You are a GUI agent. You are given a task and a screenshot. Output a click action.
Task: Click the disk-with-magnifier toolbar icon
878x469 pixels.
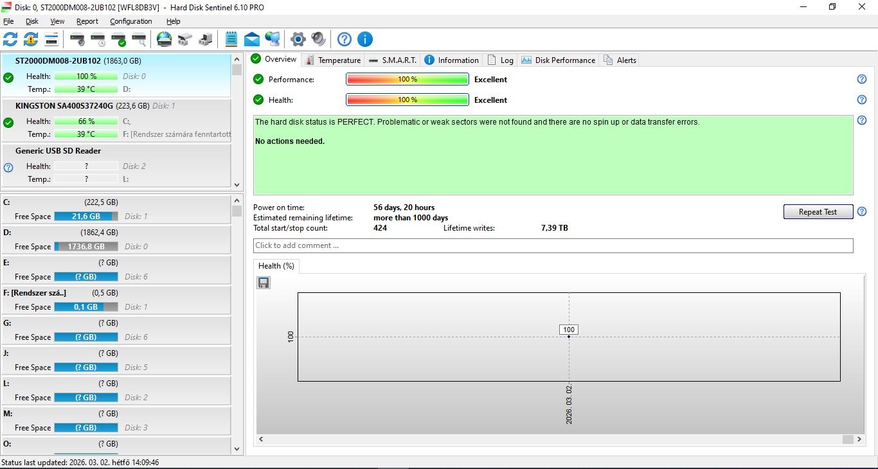(x=139, y=39)
